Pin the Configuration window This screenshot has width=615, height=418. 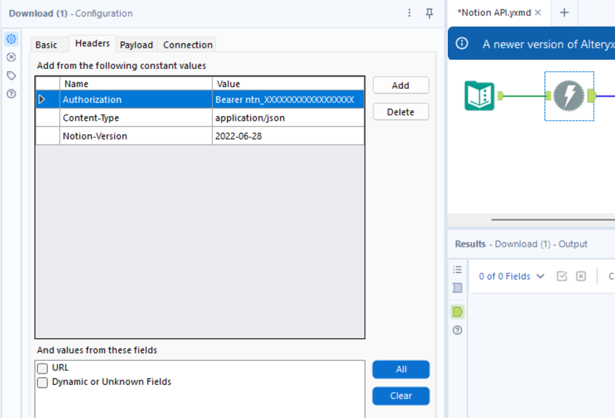[429, 13]
